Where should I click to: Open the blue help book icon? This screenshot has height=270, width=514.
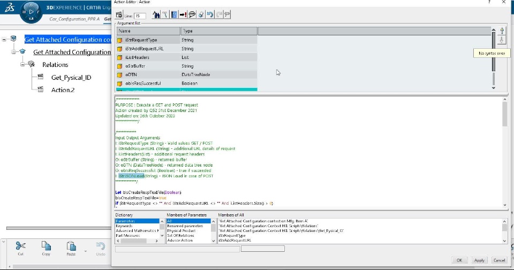click(174, 14)
